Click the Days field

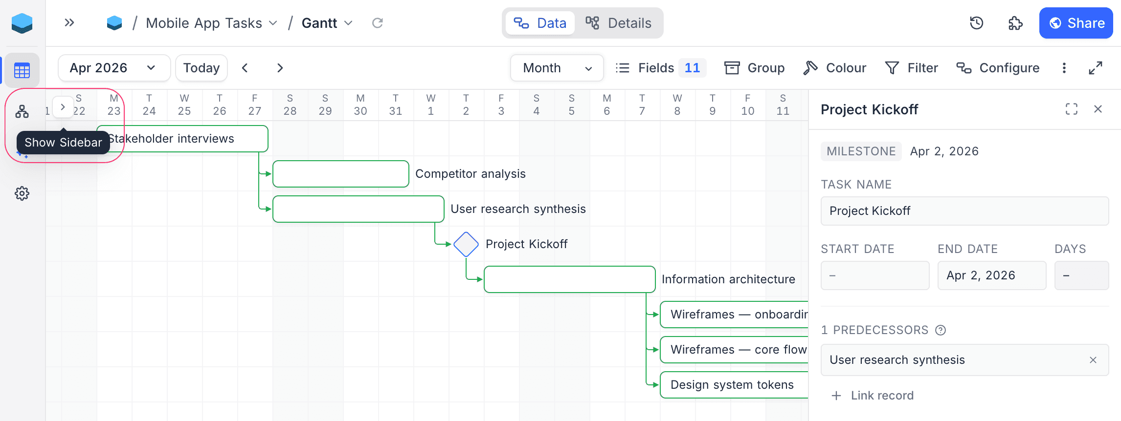click(x=1081, y=275)
